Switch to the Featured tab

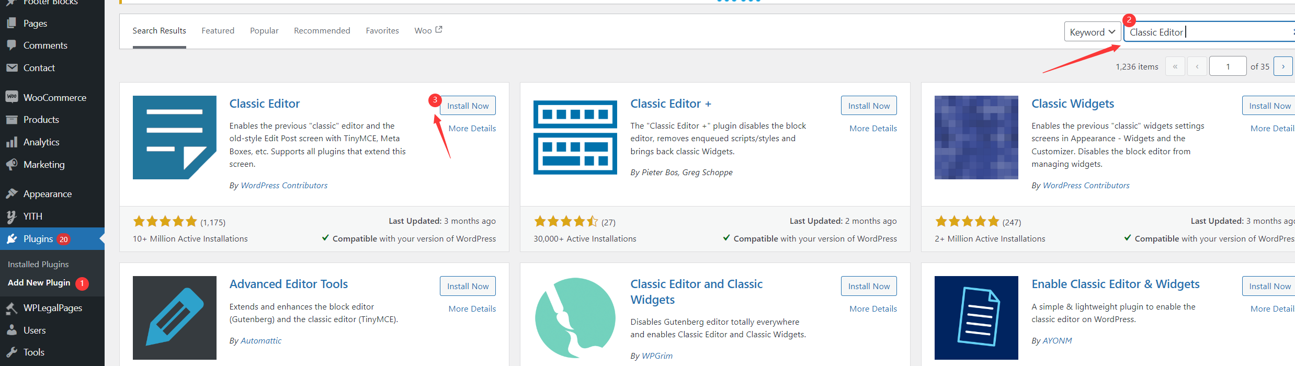218,31
